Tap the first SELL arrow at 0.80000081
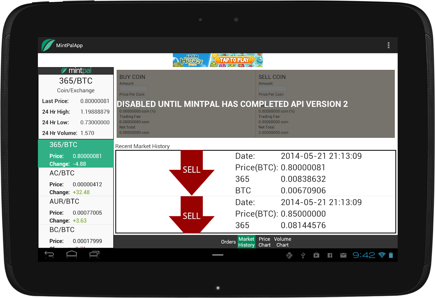This screenshot has height=298, width=435. point(192,173)
